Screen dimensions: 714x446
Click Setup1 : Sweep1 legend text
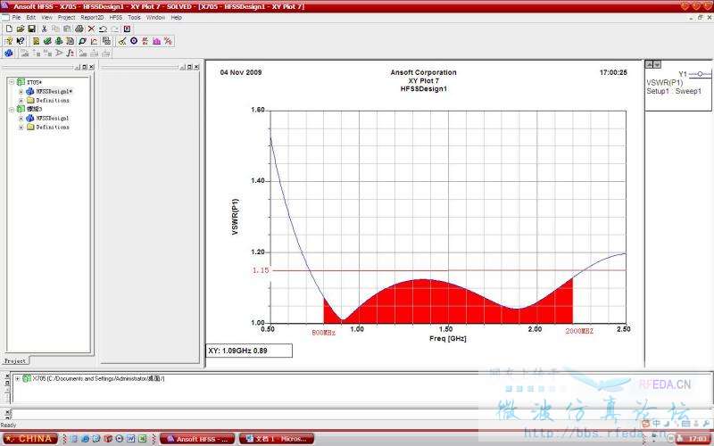click(x=674, y=91)
